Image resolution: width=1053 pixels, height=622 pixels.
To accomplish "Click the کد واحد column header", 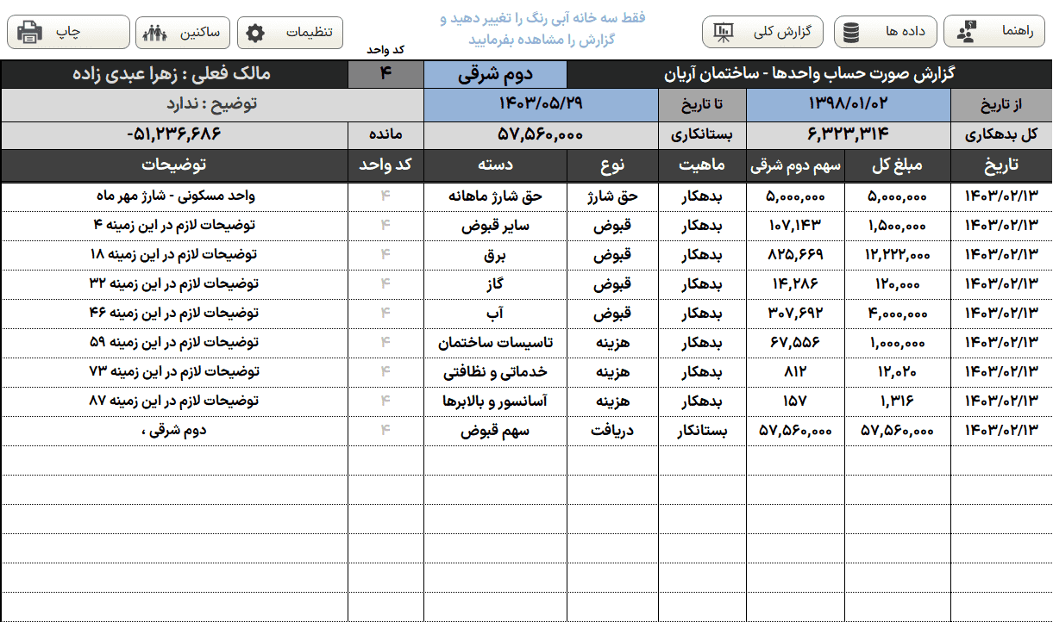I will click(385, 165).
